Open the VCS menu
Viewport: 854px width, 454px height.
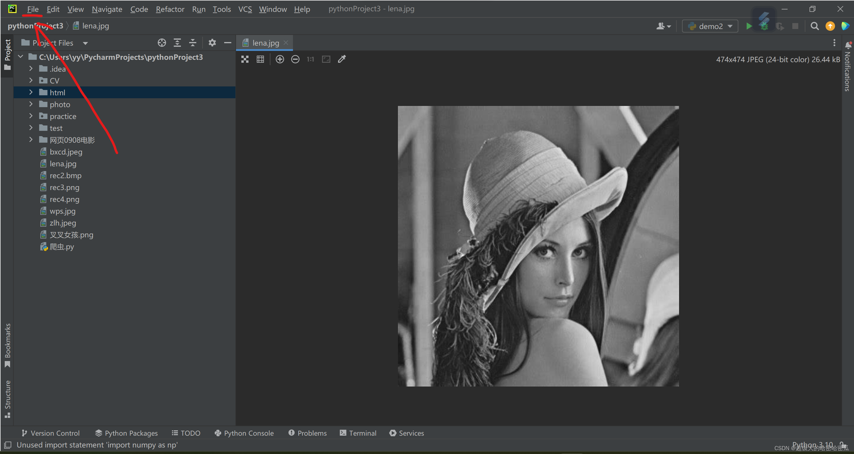coord(245,9)
